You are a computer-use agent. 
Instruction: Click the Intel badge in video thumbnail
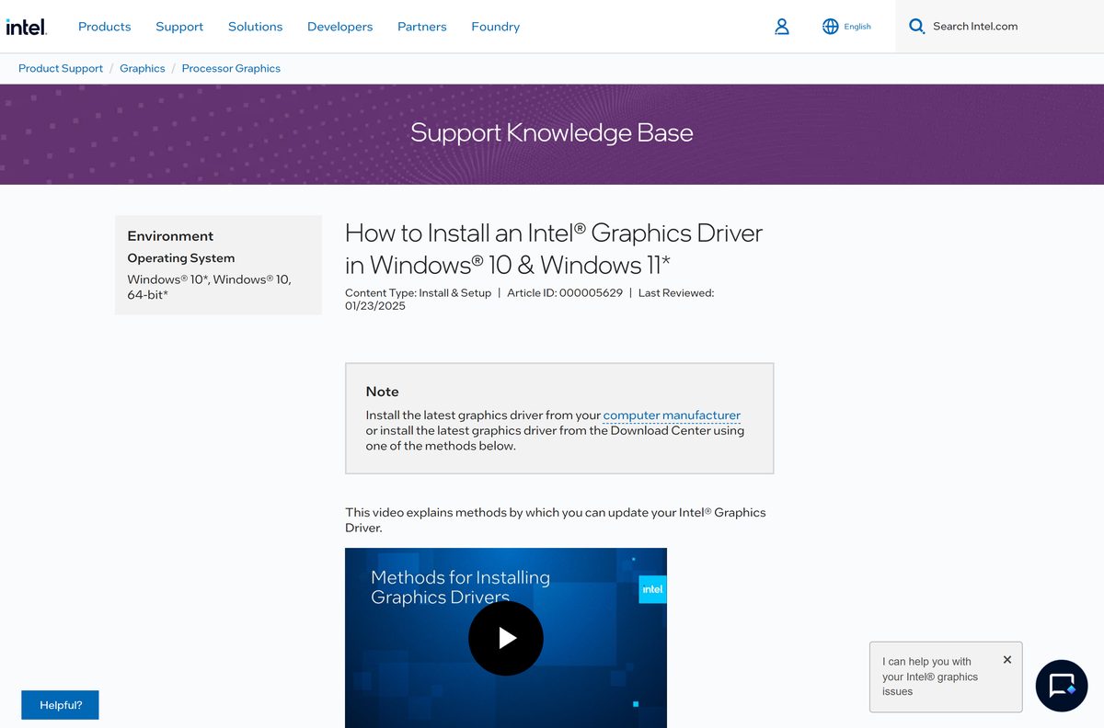tap(652, 589)
